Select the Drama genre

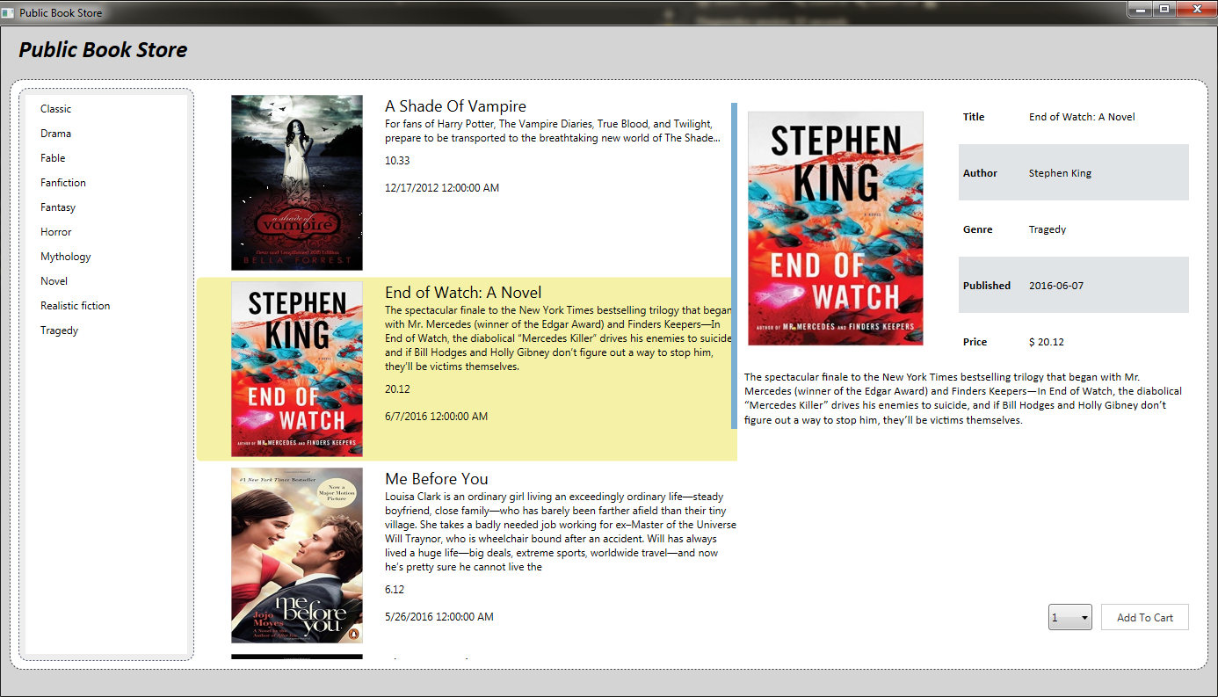tap(55, 134)
